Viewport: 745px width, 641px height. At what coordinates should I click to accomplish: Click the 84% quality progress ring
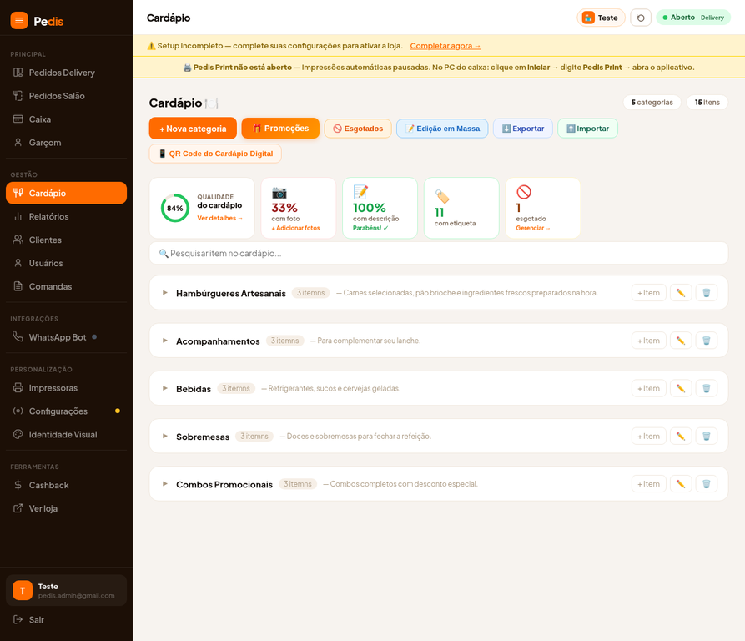click(x=175, y=208)
